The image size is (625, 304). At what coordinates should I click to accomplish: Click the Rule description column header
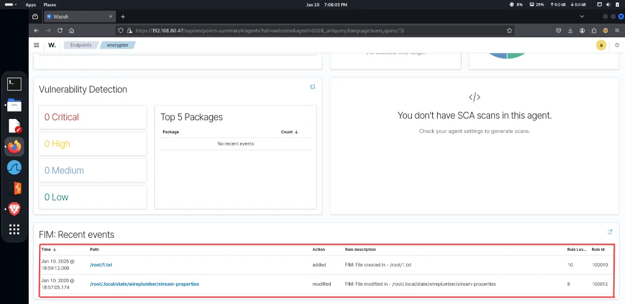coord(360,250)
